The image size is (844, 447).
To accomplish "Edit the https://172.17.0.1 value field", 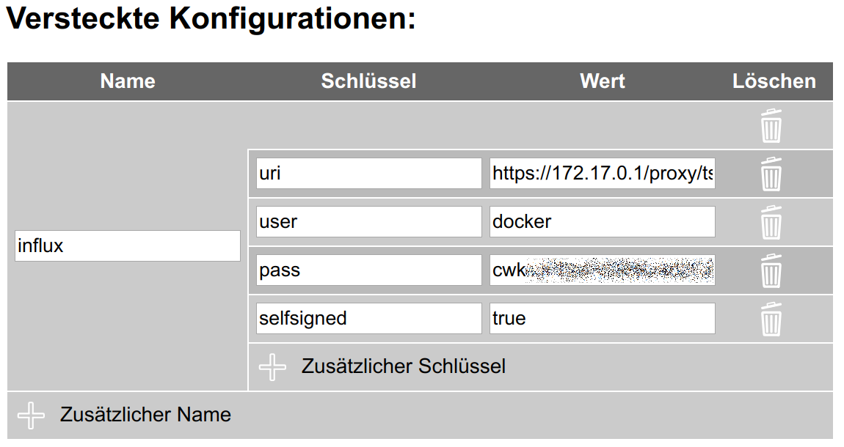I will pos(602,174).
